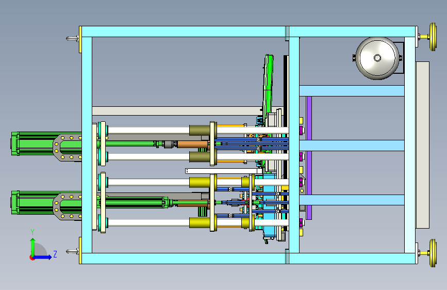Click the red origin ball of the axis triad
This screenshot has width=447, height=290.
click(x=32, y=257)
